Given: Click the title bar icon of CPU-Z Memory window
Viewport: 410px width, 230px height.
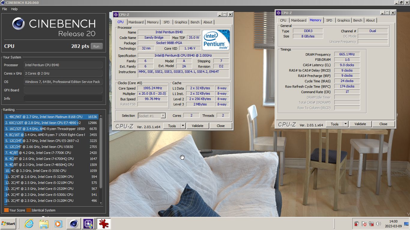Looking at the screenshot, I should click(x=278, y=13).
